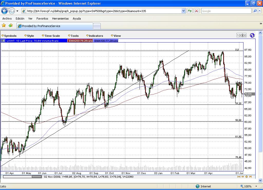The image size is (263, 190).
Task: Open recent pages dropdown next to Forward button
Action: [x=17, y=11]
